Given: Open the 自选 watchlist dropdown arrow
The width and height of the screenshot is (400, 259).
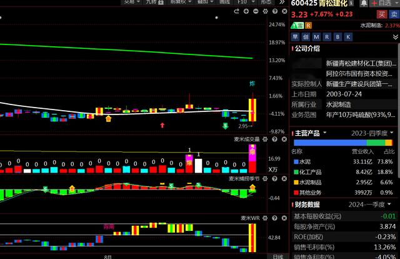Looking at the screenshot, I should point(396,3).
